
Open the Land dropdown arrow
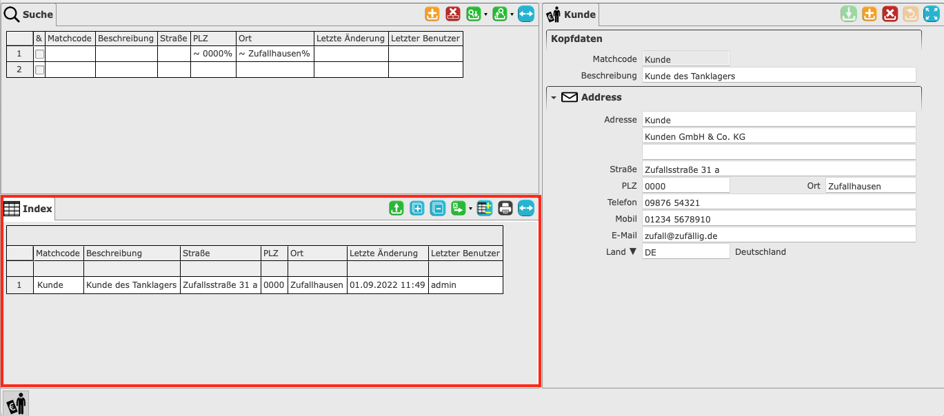633,252
